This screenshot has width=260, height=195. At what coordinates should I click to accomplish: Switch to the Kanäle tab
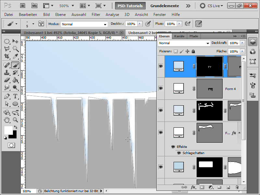click(x=179, y=36)
